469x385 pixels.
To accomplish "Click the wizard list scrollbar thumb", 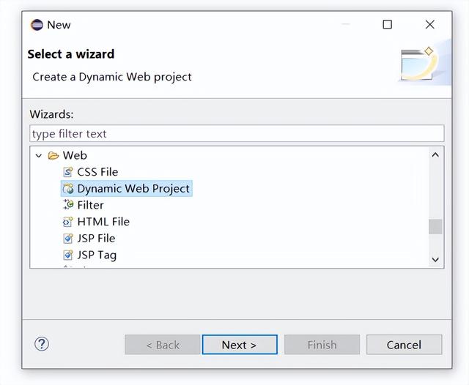I will (435, 226).
